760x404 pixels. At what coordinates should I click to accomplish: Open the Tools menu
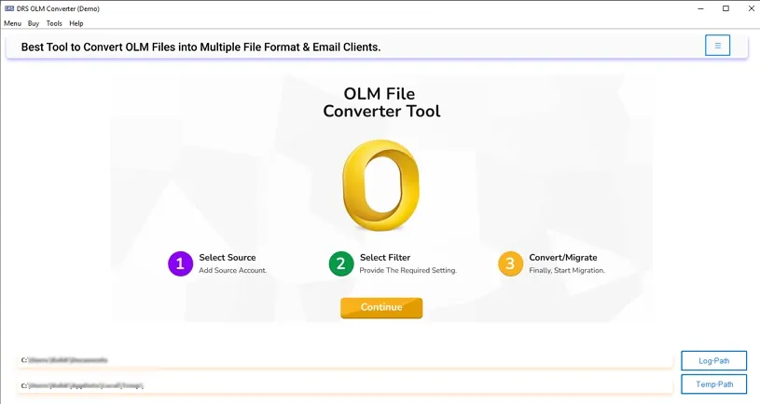(x=54, y=23)
